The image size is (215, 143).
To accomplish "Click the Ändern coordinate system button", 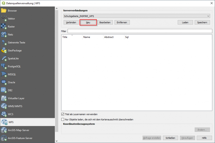I will point(202,130).
